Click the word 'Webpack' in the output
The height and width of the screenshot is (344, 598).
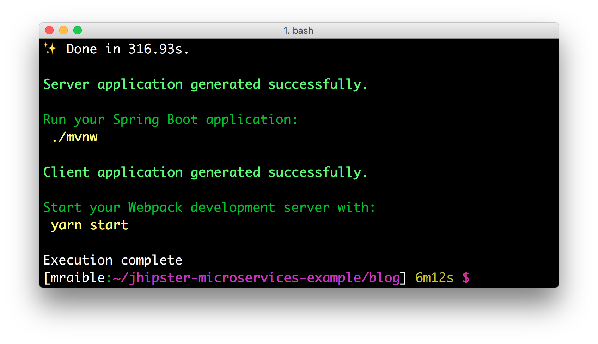point(155,208)
